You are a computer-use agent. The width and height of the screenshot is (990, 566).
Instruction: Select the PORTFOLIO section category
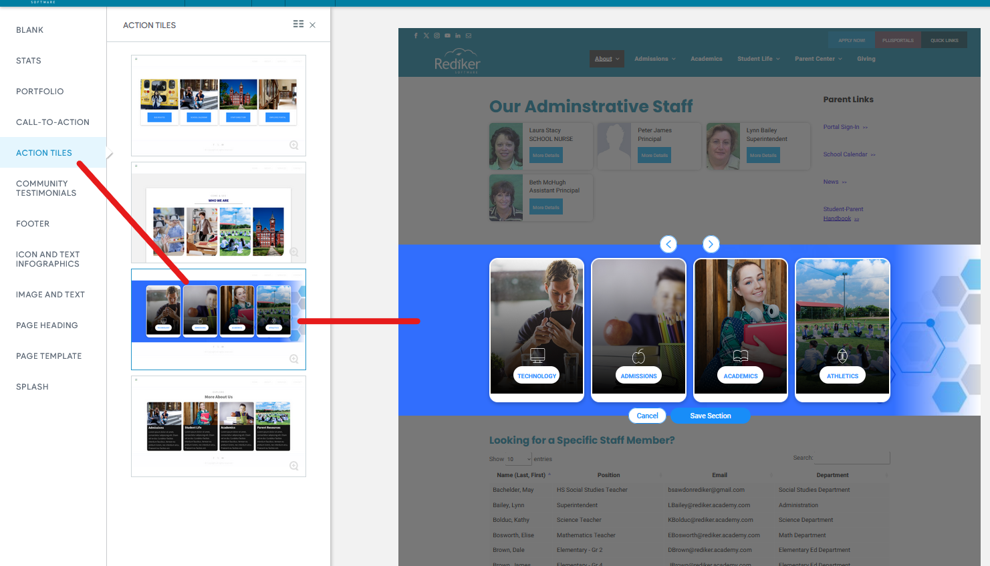40,92
